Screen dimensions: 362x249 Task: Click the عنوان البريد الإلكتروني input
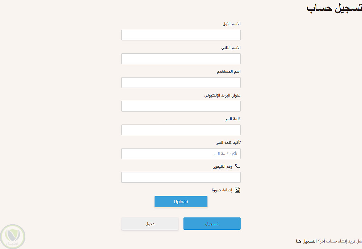(x=181, y=106)
